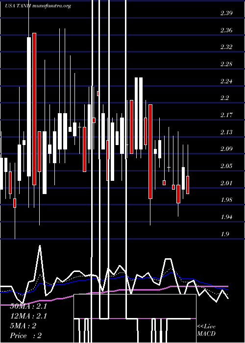This screenshot has width=245, height=343.
Task: Click the 2.39 price axis label
Action: click(226, 13)
